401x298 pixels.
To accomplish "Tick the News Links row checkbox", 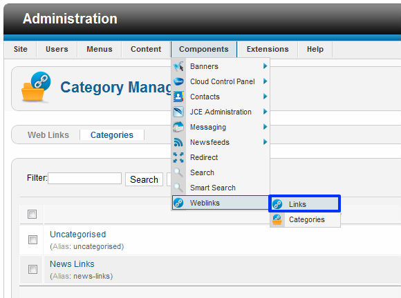I will (x=32, y=270).
